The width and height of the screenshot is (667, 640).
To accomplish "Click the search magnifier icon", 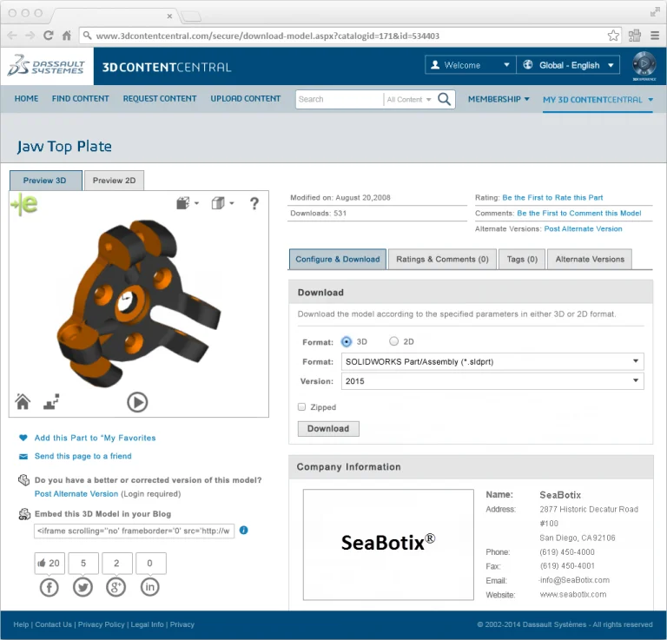I will (445, 99).
